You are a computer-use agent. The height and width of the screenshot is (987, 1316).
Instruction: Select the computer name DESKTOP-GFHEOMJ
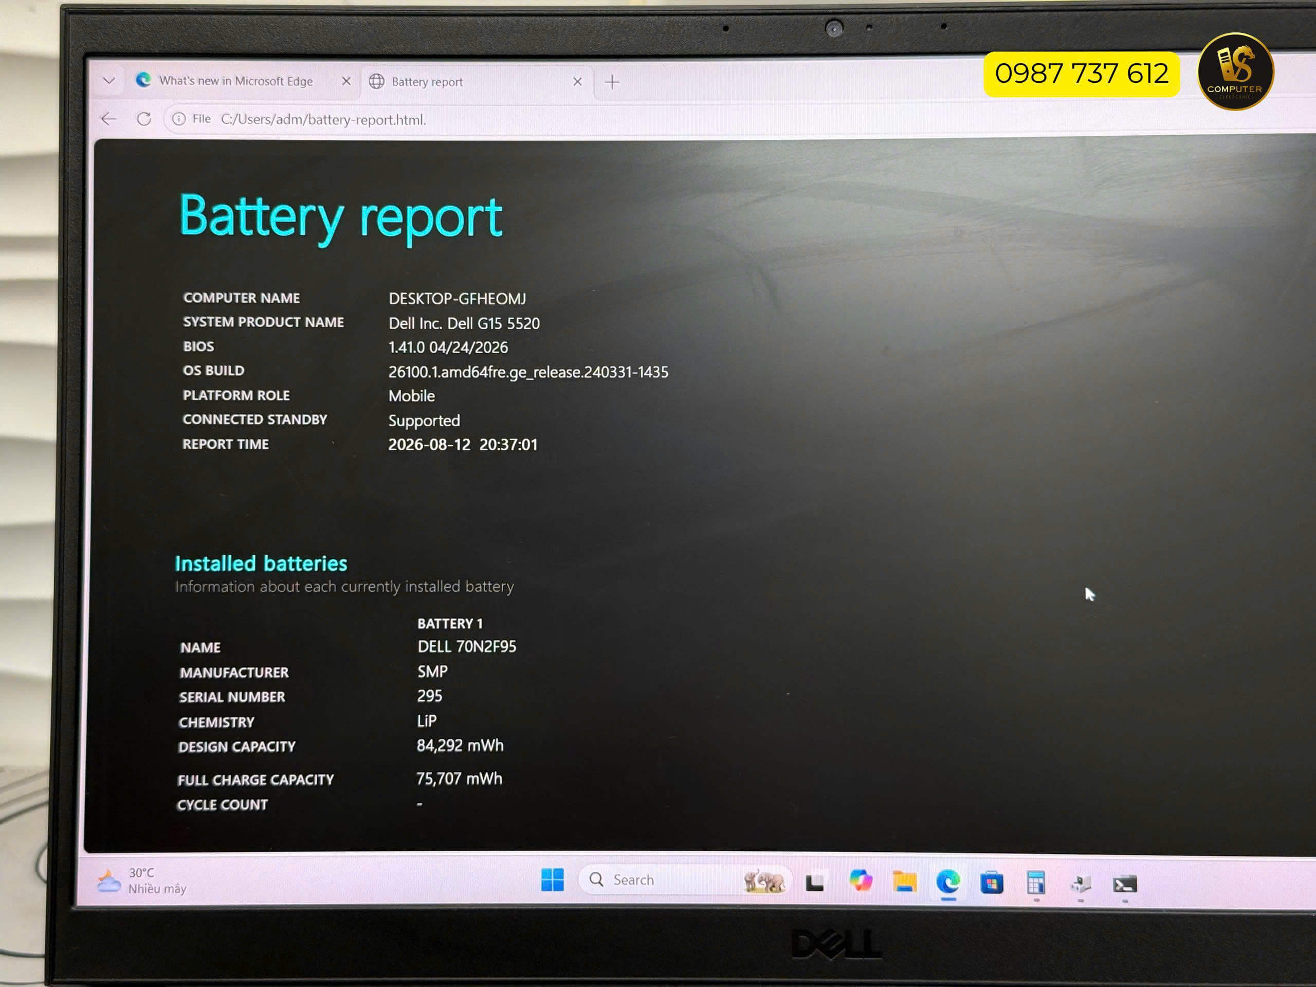coord(458,299)
